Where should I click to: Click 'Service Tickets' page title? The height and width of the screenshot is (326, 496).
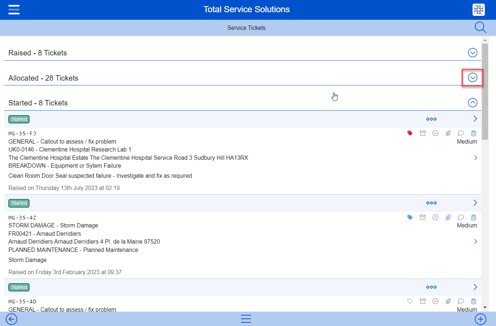pos(247,28)
